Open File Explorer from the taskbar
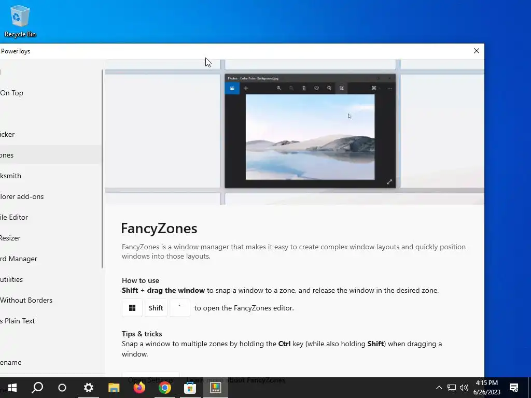This screenshot has width=531, height=398. tap(114, 388)
